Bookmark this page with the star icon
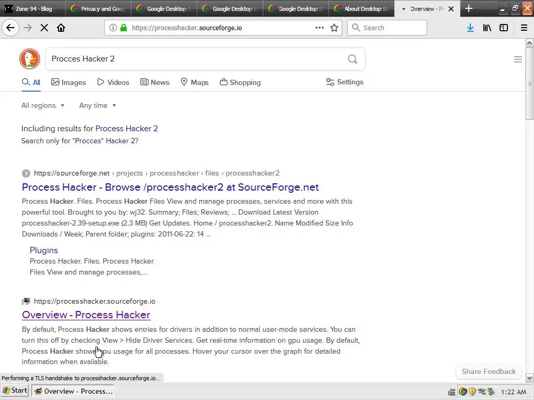Viewport: 534px width, 400px height. [x=334, y=28]
